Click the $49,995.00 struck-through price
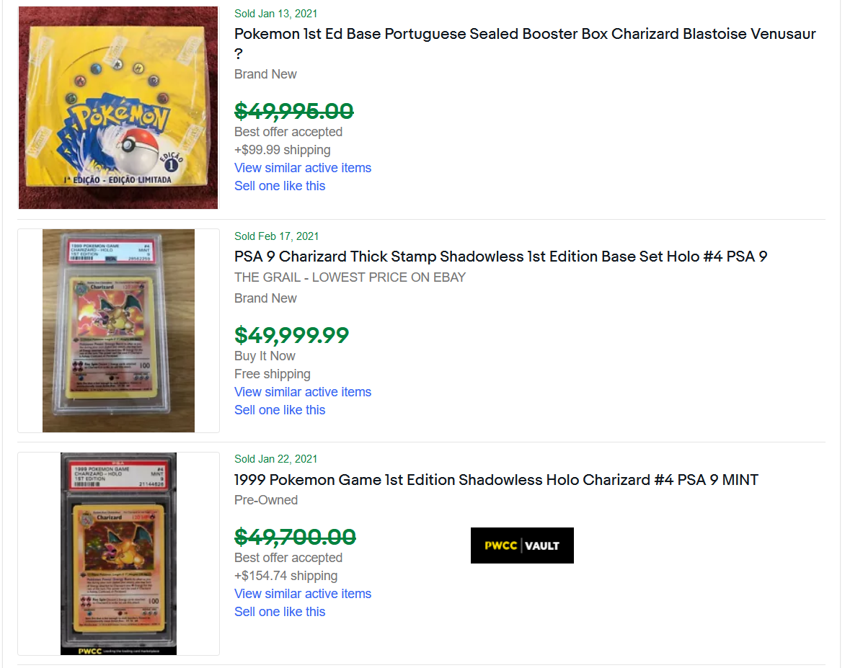Image resolution: width=863 pixels, height=668 pixels. pos(294,112)
